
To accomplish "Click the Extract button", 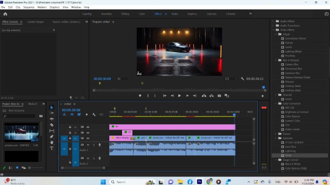I will click(212, 96).
